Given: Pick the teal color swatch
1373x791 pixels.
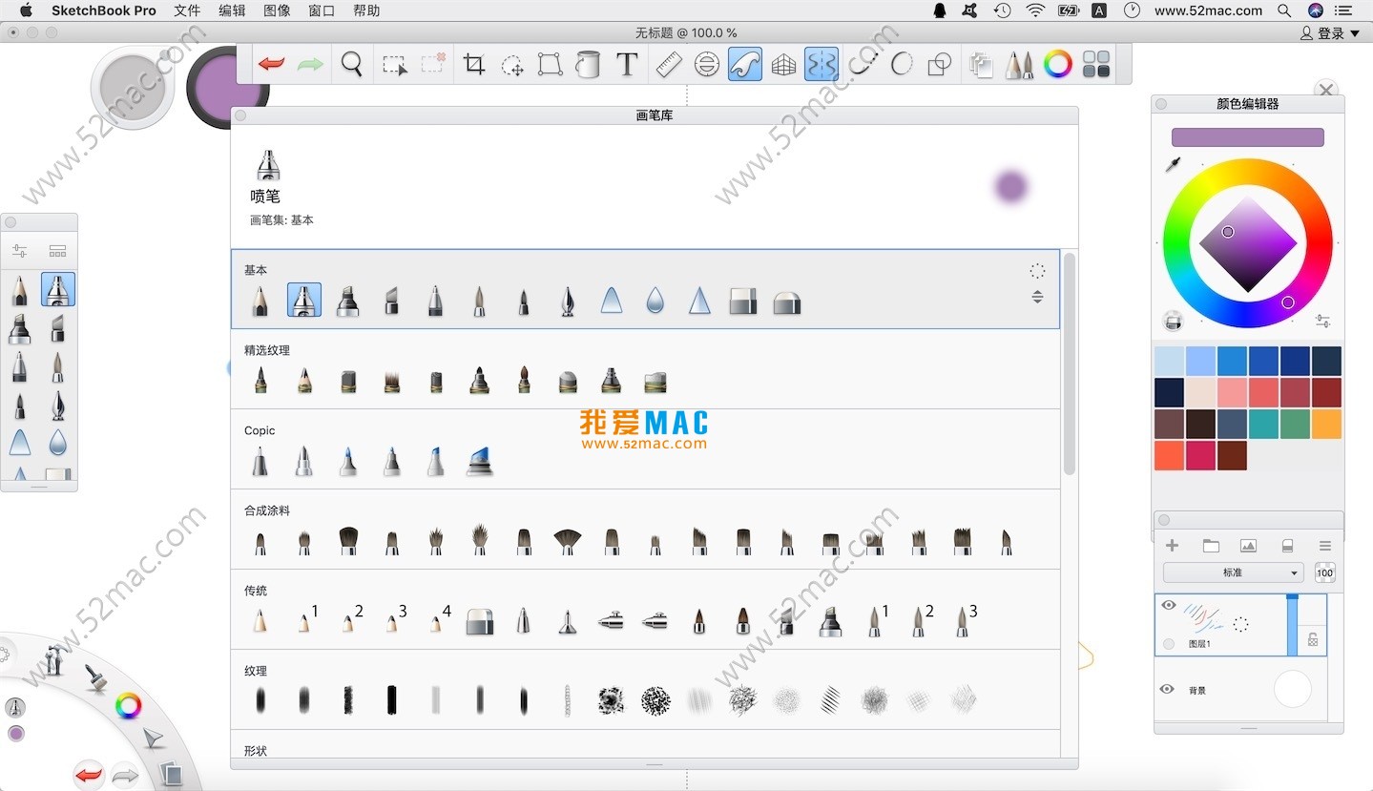Looking at the screenshot, I should 1263,424.
